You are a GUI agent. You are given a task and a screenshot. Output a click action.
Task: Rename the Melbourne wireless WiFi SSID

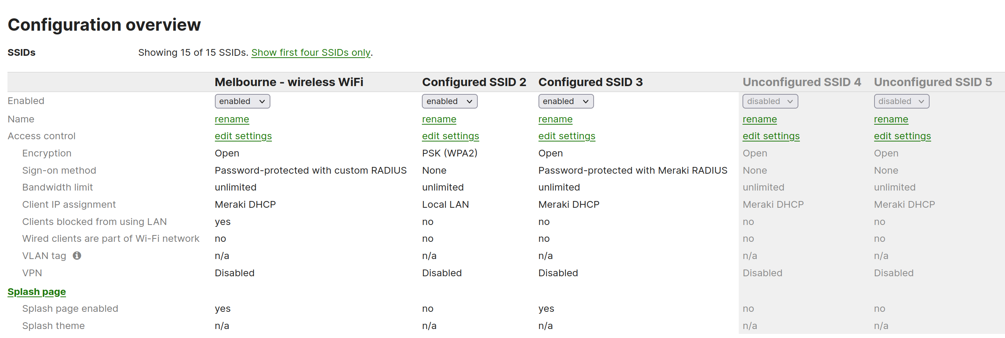point(232,119)
